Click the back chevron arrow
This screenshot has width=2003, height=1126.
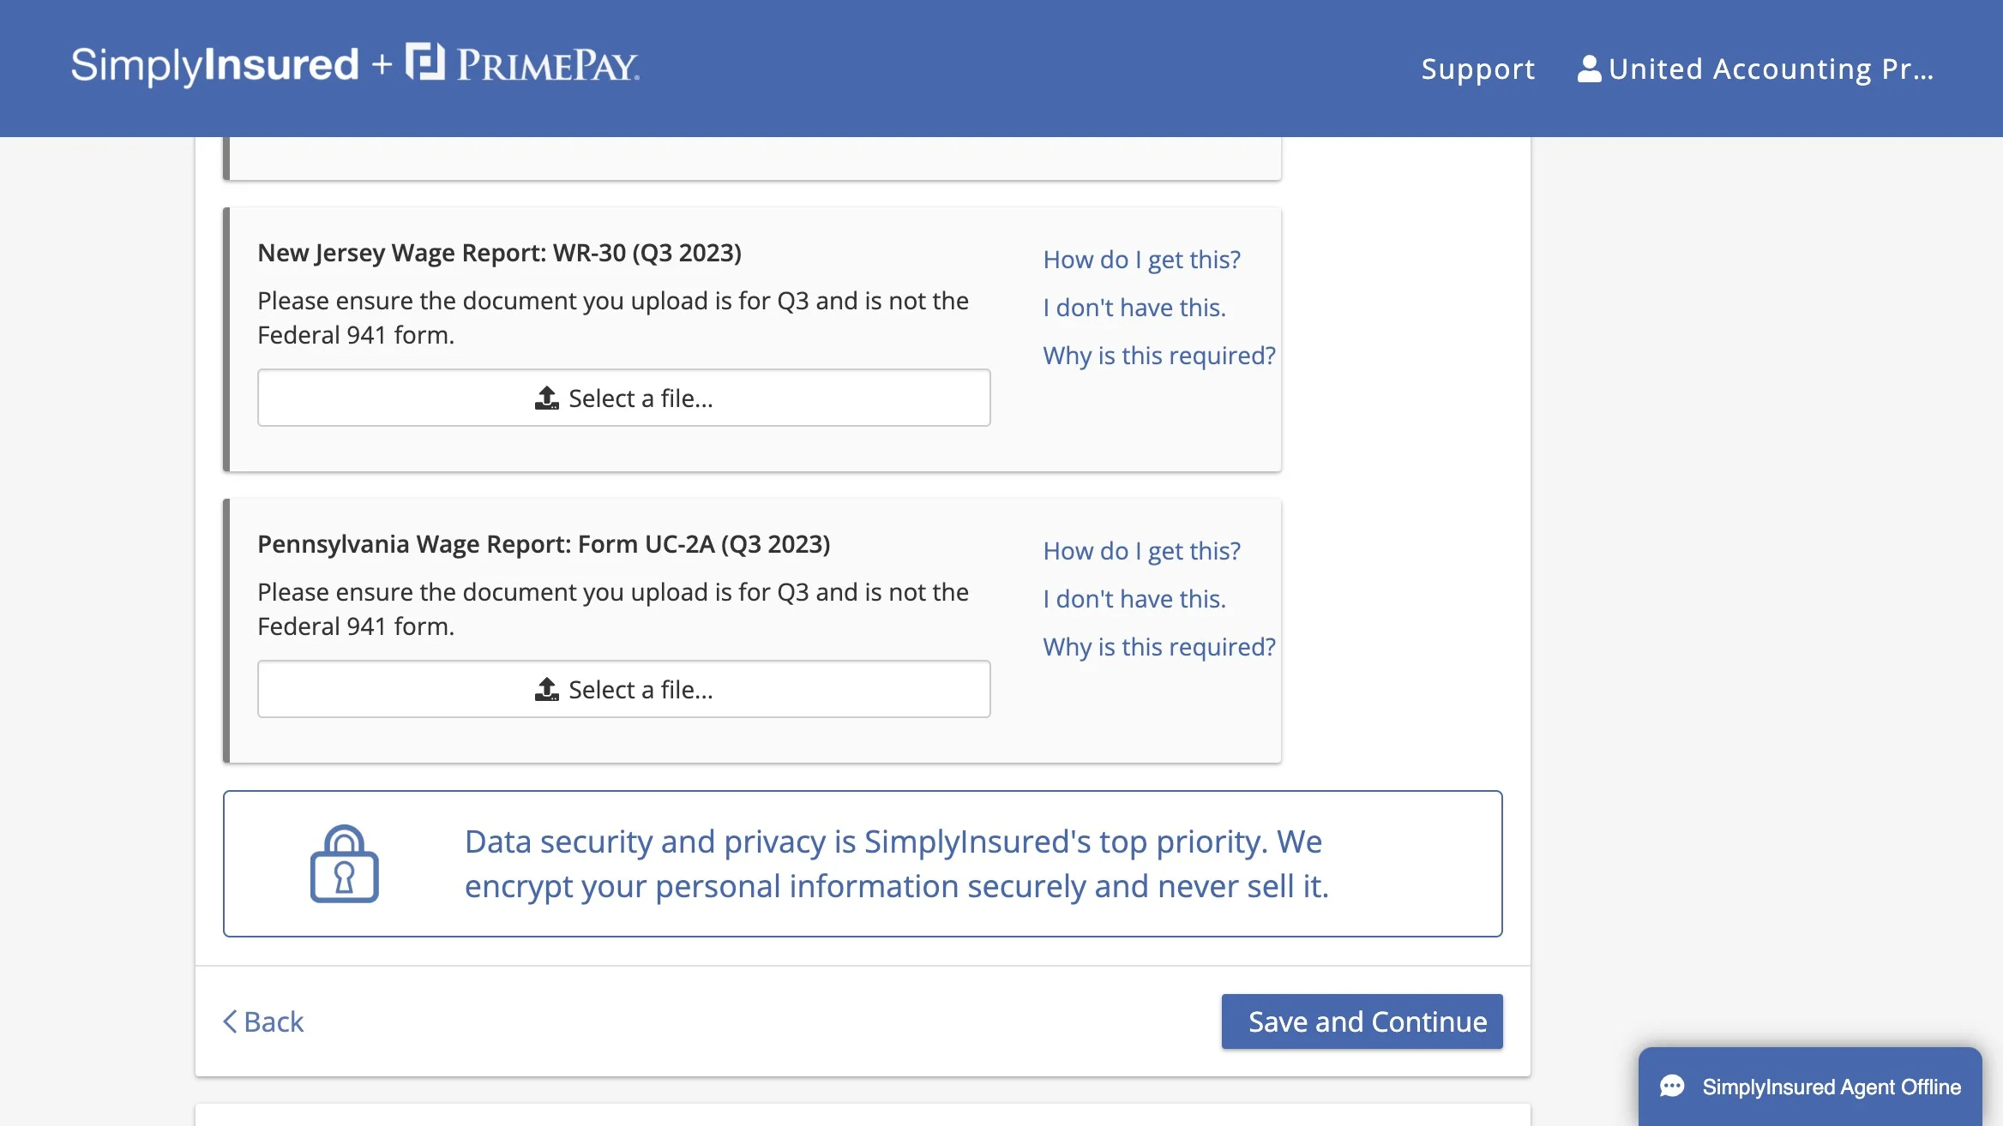(x=230, y=1021)
